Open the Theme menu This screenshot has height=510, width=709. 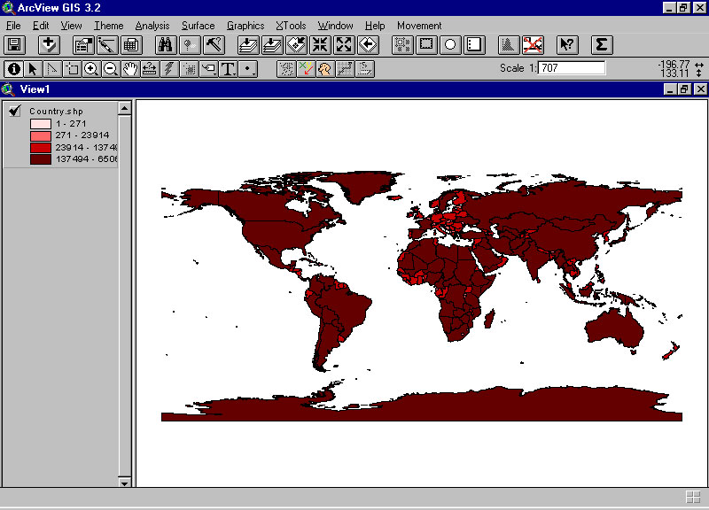coord(108,26)
